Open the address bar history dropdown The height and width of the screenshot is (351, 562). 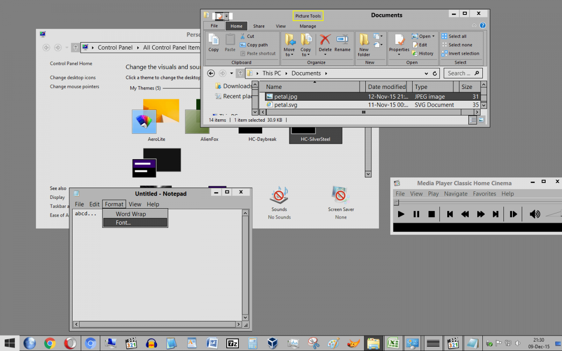coord(426,73)
